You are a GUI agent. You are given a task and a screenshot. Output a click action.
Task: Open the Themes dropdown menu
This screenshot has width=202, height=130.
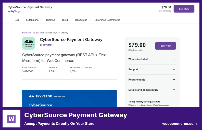point(52,20)
